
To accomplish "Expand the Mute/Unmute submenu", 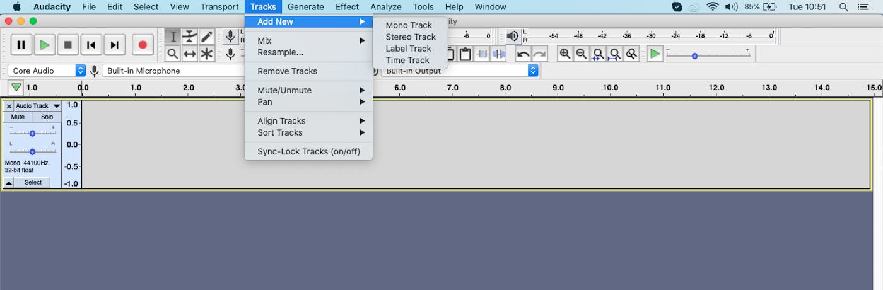I will pyautogui.click(x=308, y=90).
